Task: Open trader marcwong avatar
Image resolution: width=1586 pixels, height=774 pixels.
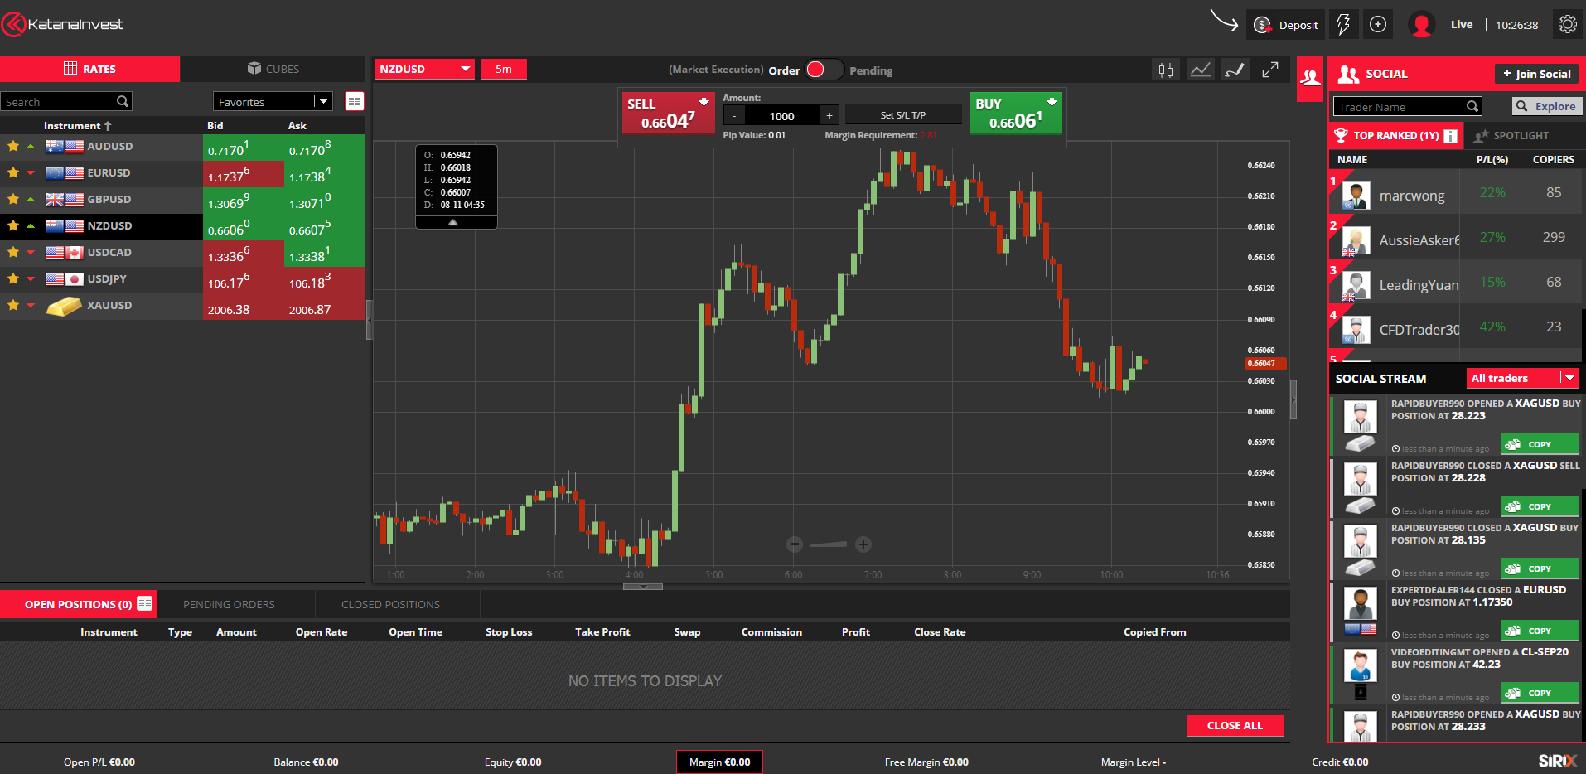Action: click(x=1356, y=196)
